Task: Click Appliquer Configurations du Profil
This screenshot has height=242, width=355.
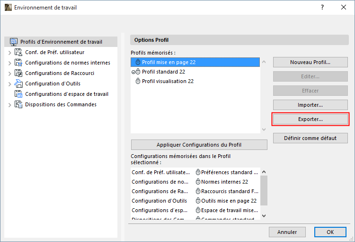Action: 195,145
